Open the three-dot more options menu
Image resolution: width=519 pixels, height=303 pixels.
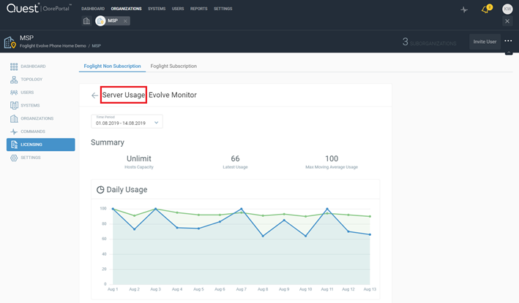tap(508, 42)
